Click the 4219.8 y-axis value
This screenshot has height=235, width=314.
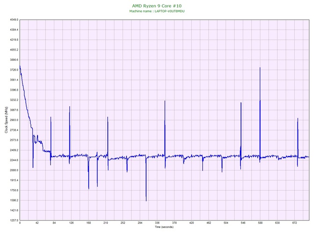point(14,40)
